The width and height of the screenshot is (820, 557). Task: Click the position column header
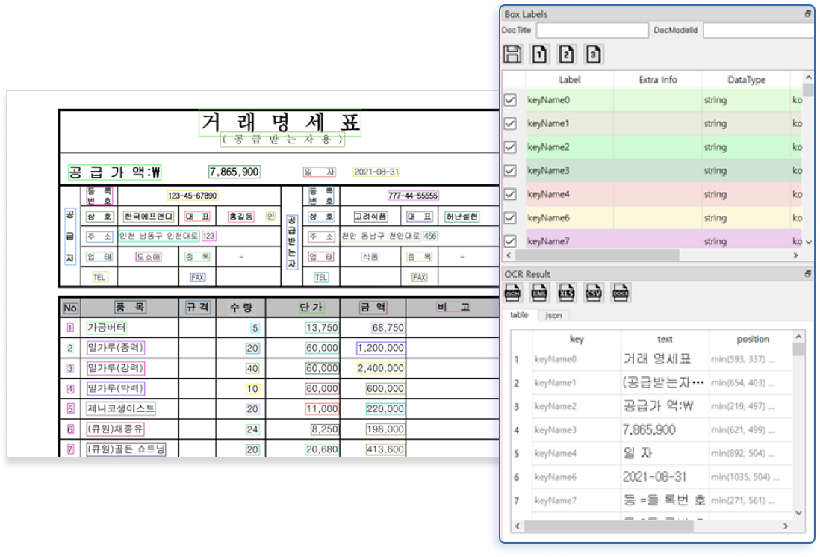[x=752, y=339]
